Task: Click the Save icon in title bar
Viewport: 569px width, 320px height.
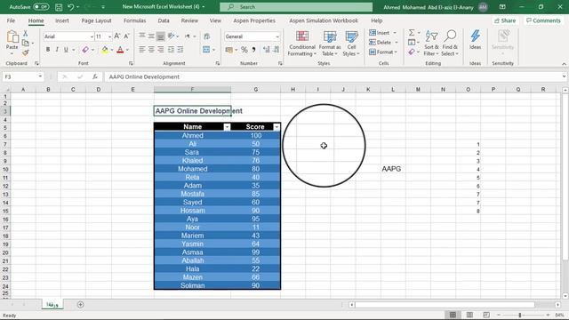Action: click(59, 7)
